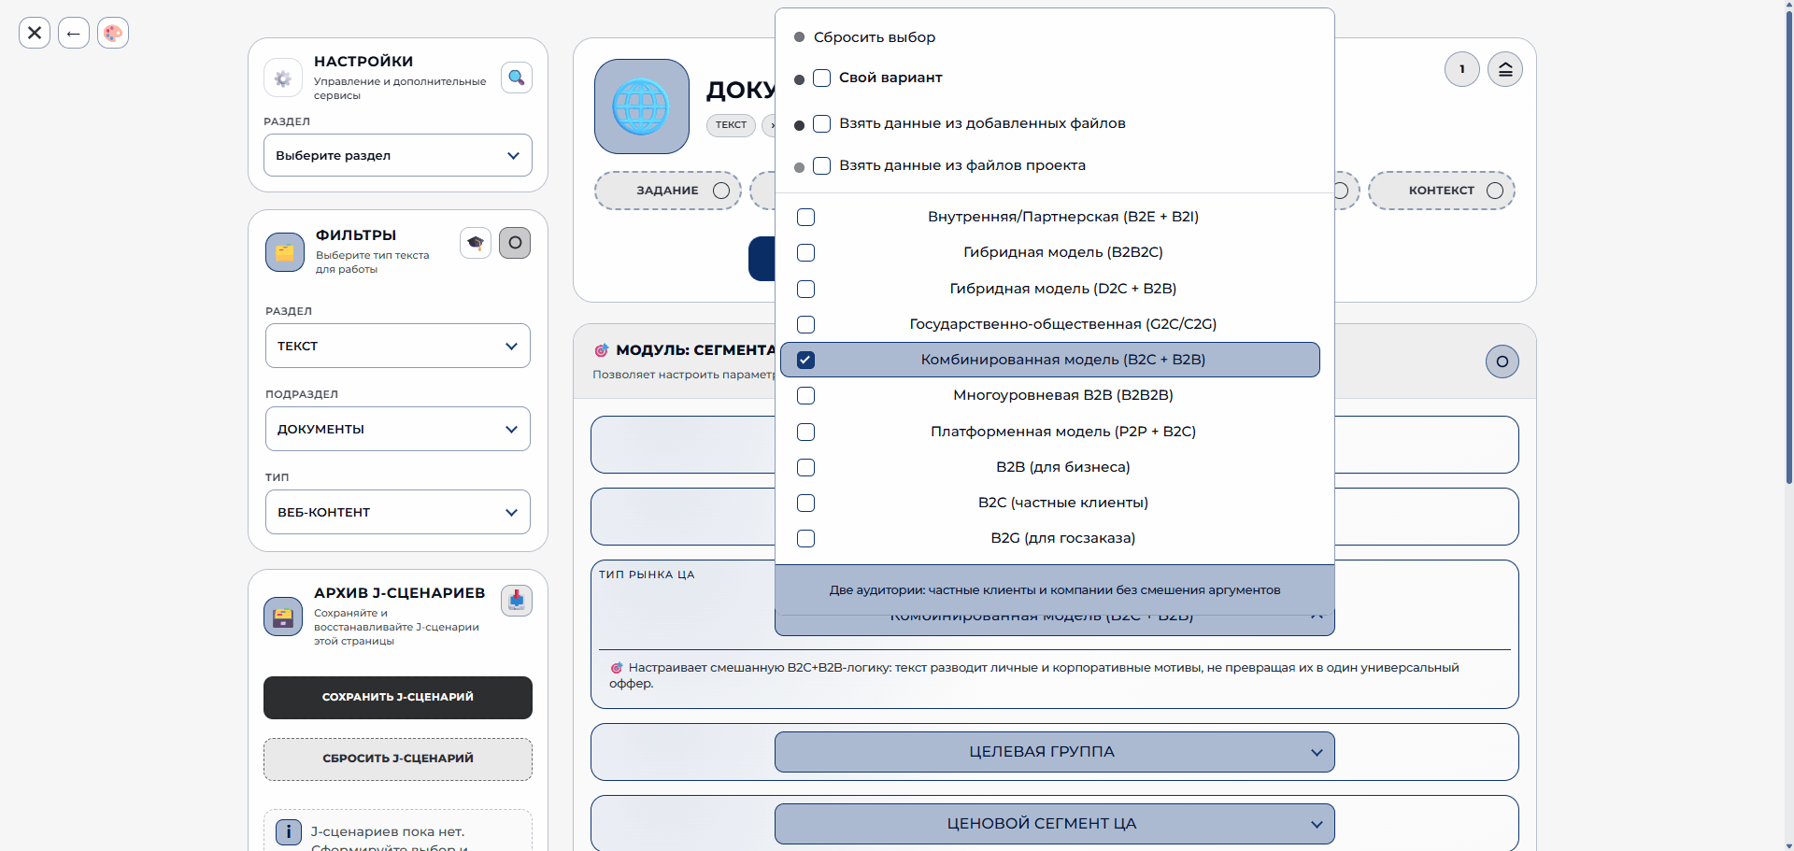This screenshot has width=1794, height=851.
Task: Click the eject-style icon at top right
Action: tap(1505, 69)
